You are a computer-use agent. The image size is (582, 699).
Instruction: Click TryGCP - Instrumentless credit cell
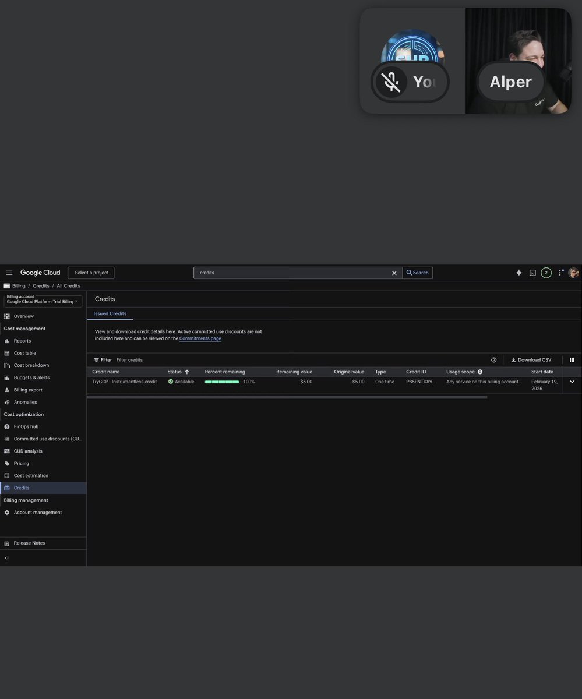[x=125, y=382]
